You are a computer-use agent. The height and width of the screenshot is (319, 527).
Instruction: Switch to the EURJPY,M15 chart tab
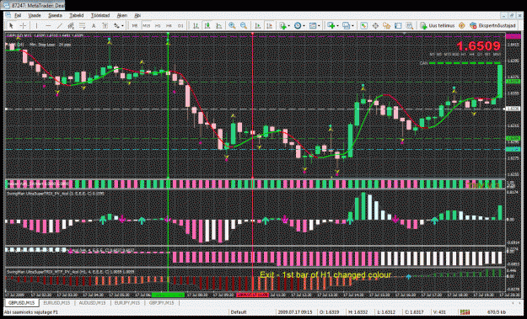(x=127, y=303)
